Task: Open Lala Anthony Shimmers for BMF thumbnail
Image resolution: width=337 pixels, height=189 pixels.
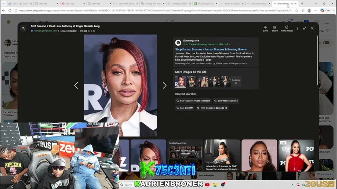Action: 222,155
